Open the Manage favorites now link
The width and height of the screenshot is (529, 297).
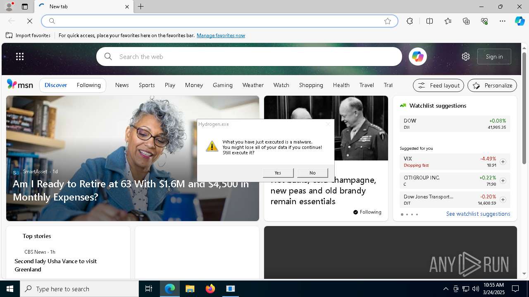click(x=221, y=35)
